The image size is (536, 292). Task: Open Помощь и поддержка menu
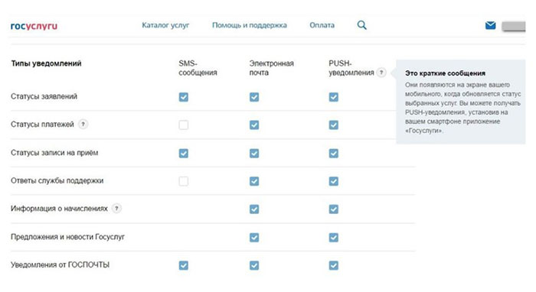[249, 25]
